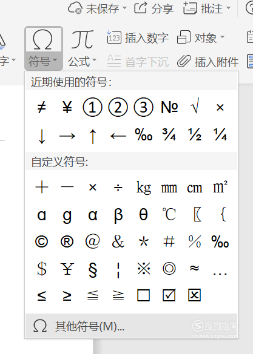Open 其他符号(M)... more symbols
253x354 pixels.
click(x=131, y=326)
